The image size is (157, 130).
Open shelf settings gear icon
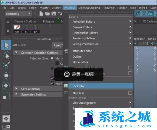click(x=8, y=31)
